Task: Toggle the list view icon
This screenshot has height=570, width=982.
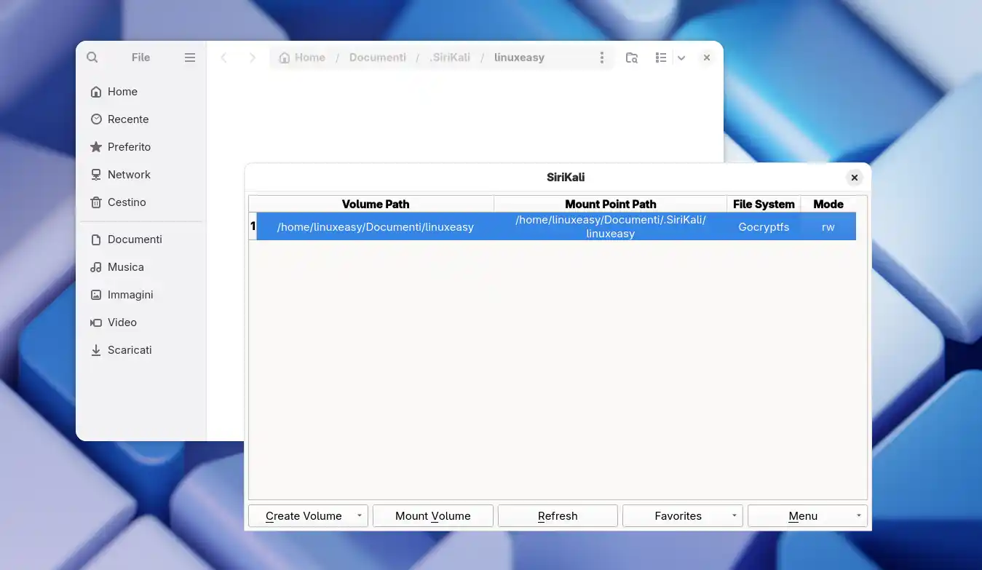Action: (x=661, y=58)
